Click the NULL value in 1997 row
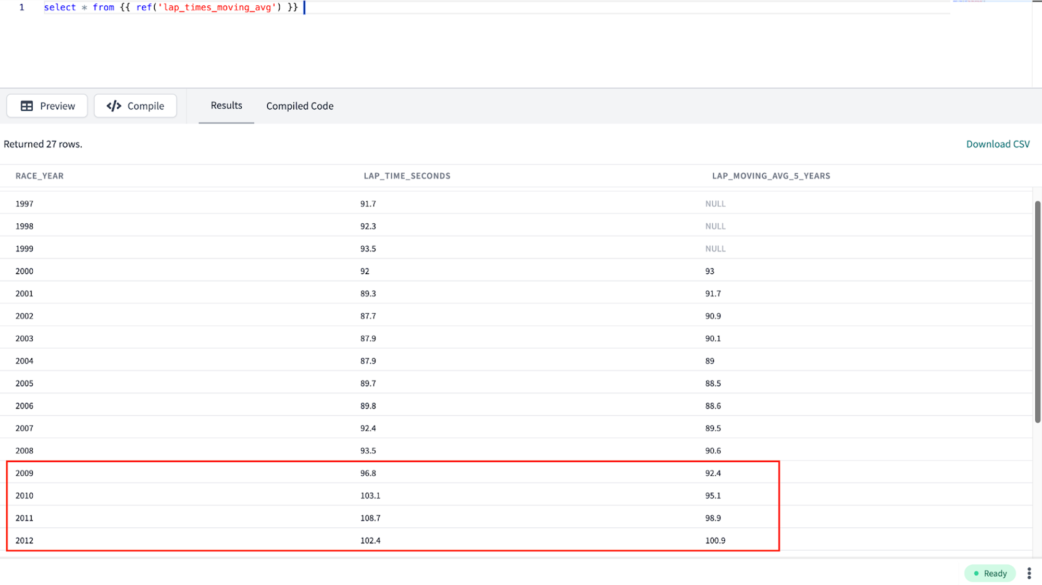Viewport: 1042px width, 585px height. 715,204
